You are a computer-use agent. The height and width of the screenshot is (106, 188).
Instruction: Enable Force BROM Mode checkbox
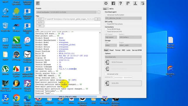pyautogui.click(x=106, y=29)
